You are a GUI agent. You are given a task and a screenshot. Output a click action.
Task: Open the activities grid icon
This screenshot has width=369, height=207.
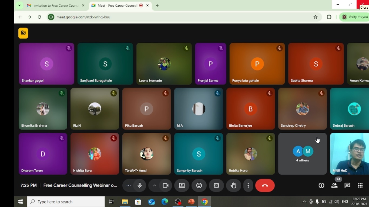[360, 185]
